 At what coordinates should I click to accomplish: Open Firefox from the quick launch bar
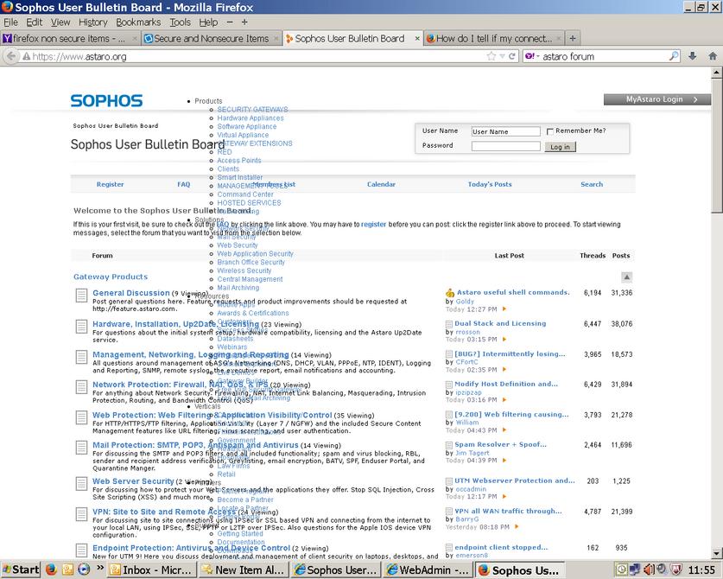pos(51,569)
